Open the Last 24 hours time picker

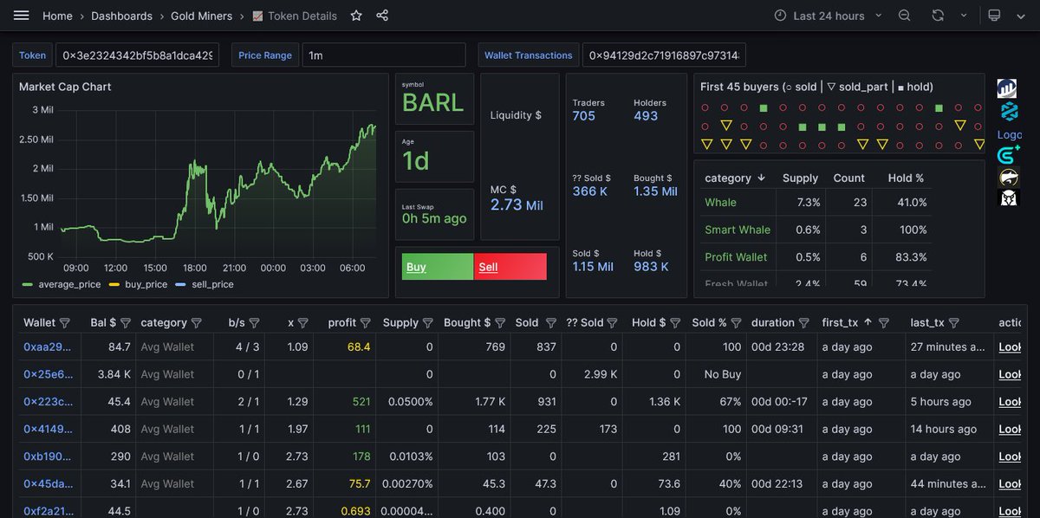pyautogui.click(x=827, y=16)
